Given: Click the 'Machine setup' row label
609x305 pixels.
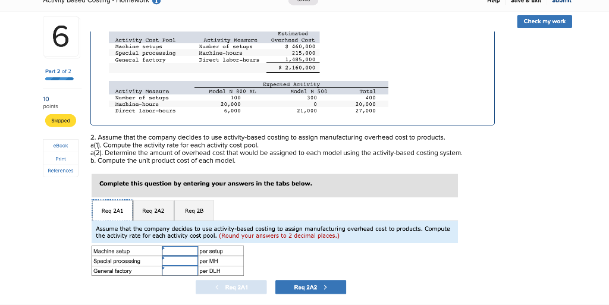Looking at the screenshot, I should click(111, 251).
